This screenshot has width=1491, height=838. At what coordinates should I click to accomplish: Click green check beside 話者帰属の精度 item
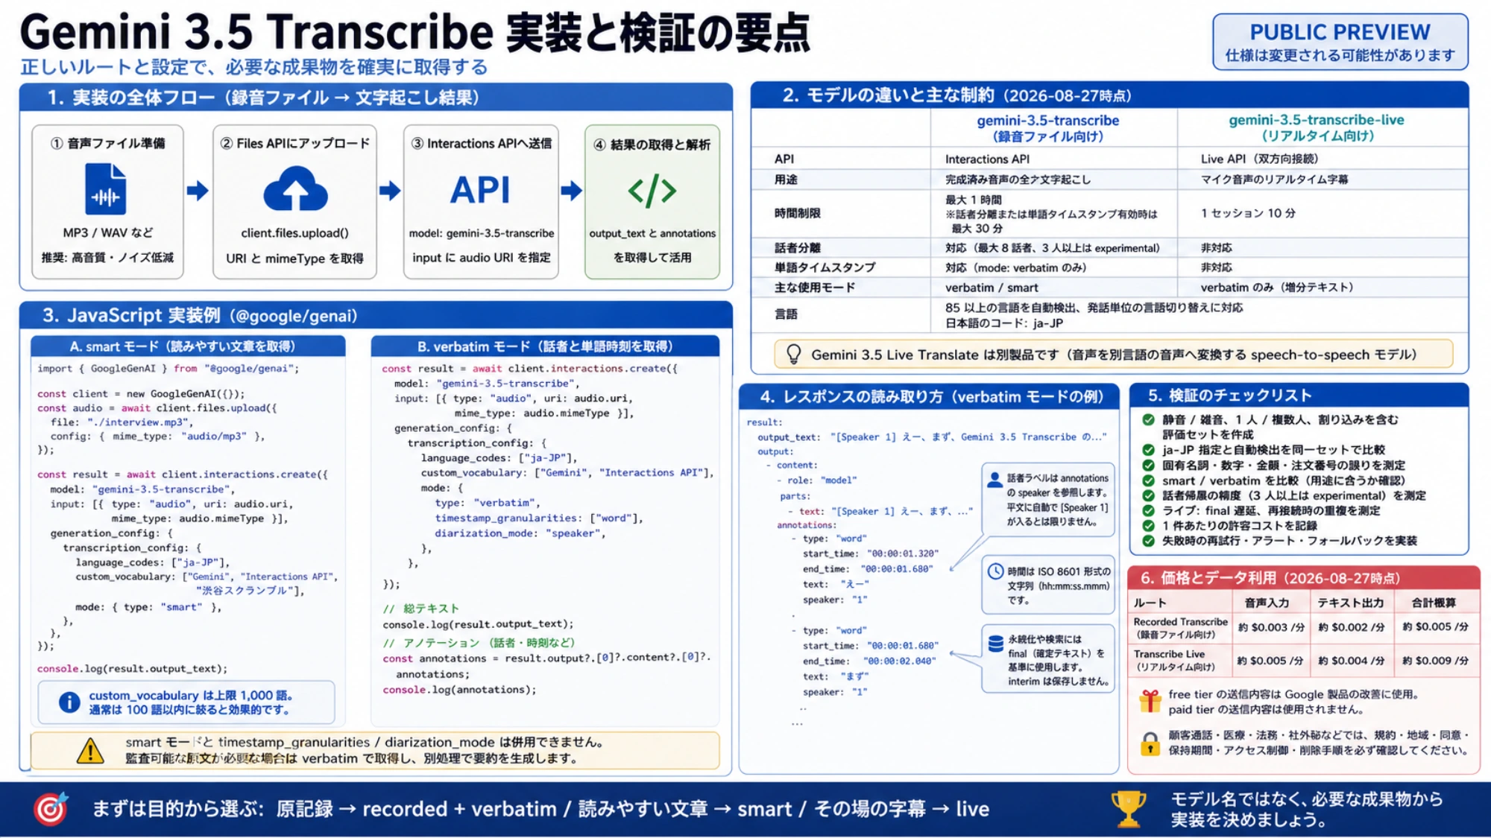pyautogui.click(x=1149, y=496)
